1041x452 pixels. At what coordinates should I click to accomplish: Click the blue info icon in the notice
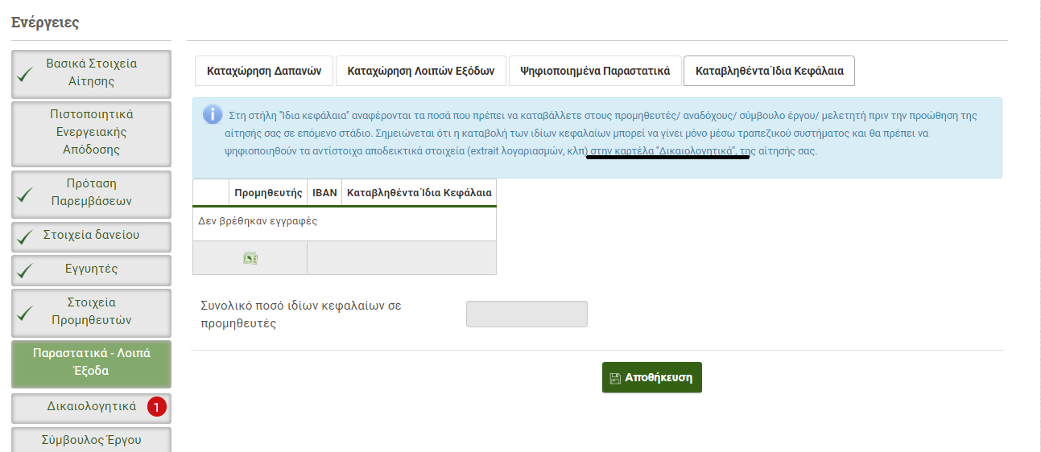click(x=213, y=114)
